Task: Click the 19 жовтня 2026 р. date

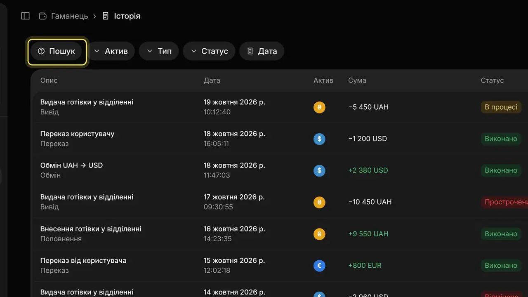Action: point(234,102)
